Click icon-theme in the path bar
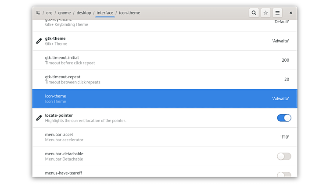Viewport: 330px width, 185px height. pos(129,13)
